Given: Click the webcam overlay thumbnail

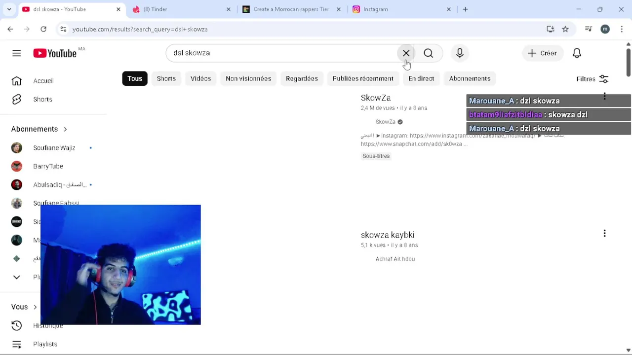Looking at the screenshot, I should click(120, 265).
